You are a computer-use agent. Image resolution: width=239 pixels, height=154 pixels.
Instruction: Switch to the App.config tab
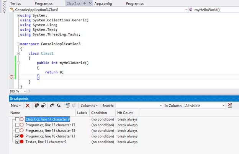coord(103,3)
